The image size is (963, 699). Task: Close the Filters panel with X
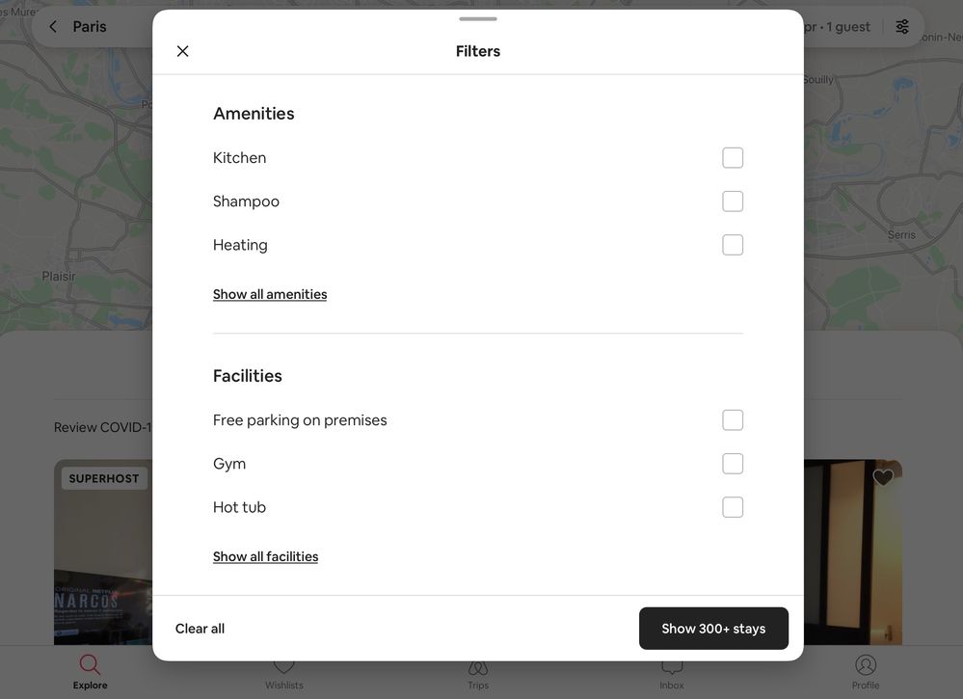(182, 51)
